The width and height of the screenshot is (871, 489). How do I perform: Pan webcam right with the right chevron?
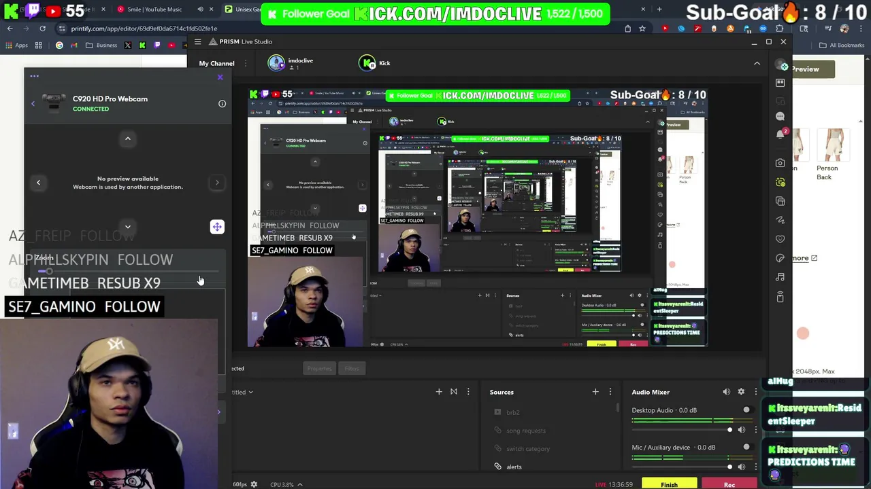point(217,182)
